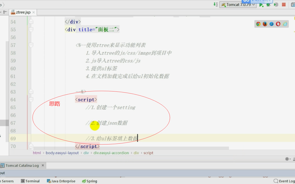Open page preview in Firefox
295x184 pixels.
pyautogui.click(x=265, y=24)
